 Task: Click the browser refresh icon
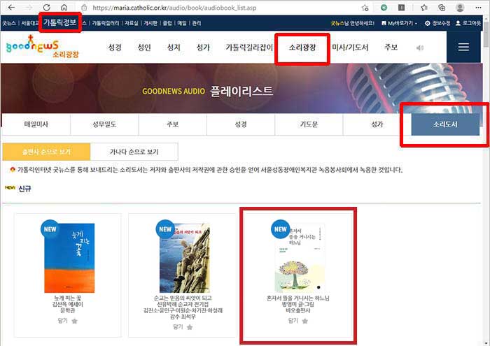click(x=45, y=7)
